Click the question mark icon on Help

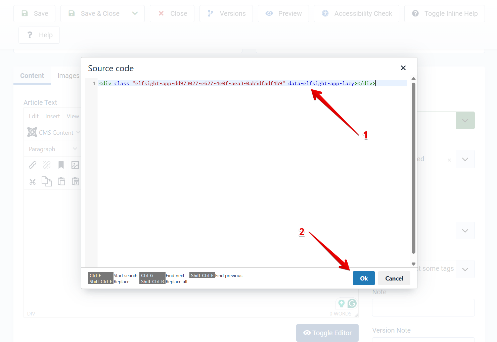(x=30, y=35)
